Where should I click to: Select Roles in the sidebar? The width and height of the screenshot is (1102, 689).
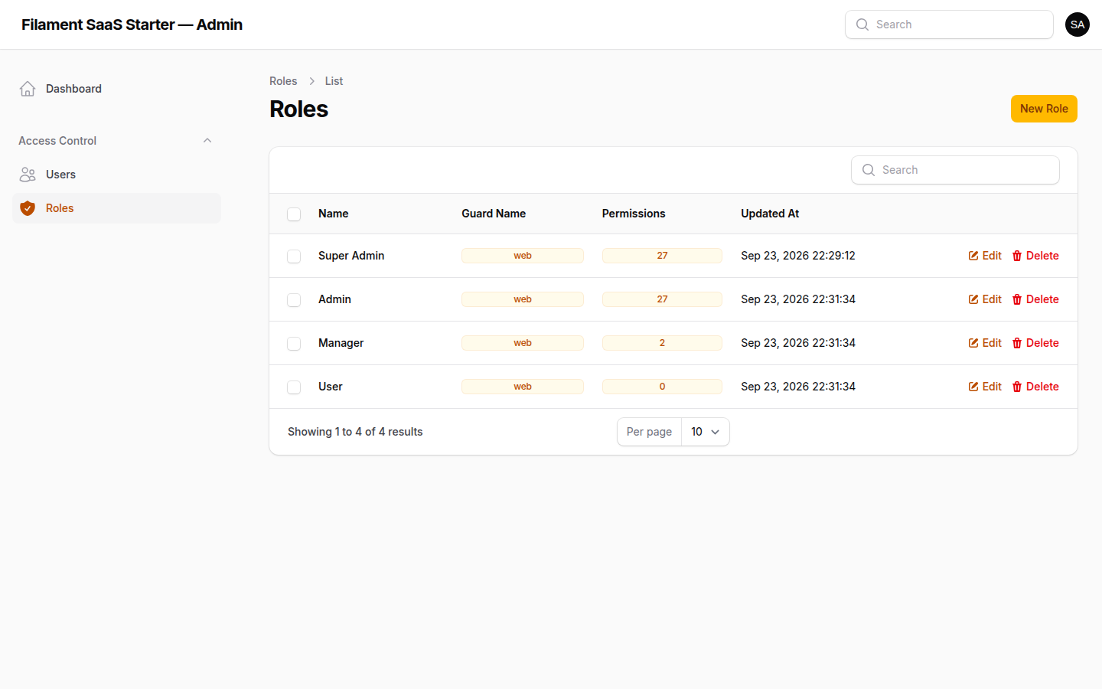(116, 208)
